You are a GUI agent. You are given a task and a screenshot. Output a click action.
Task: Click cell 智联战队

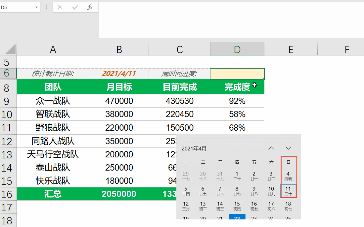[x=53, y=114]
